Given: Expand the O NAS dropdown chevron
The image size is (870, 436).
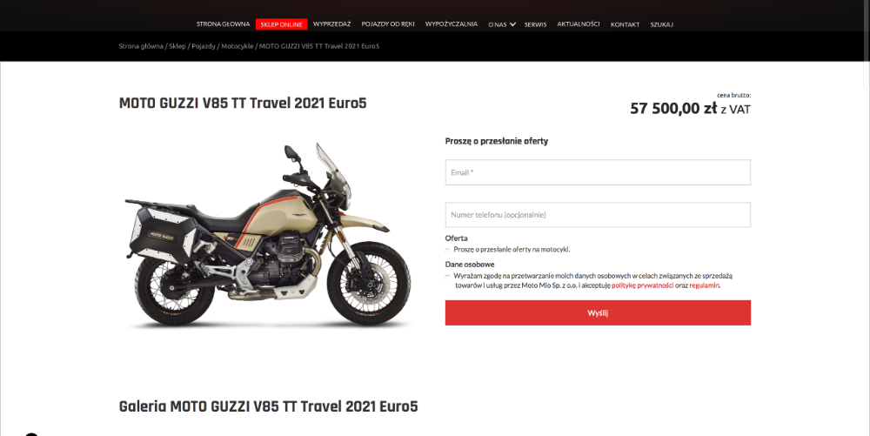Looking at the screenshot, I should pyautogui.click(x=512, y=24).
